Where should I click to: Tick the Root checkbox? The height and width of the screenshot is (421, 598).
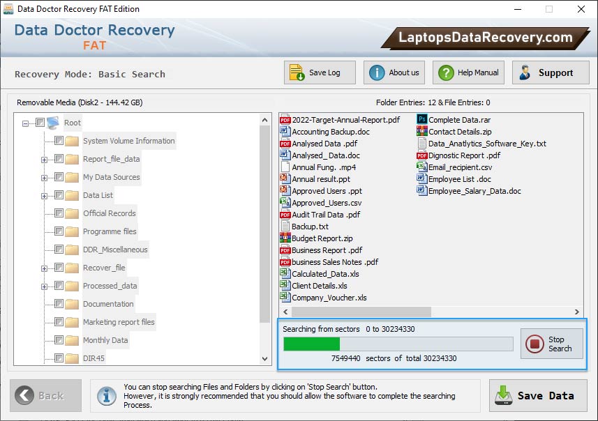40,122
